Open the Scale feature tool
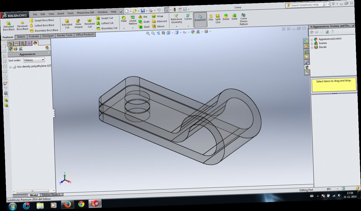This screenshot has width=361, height=211. click(234, 19)
